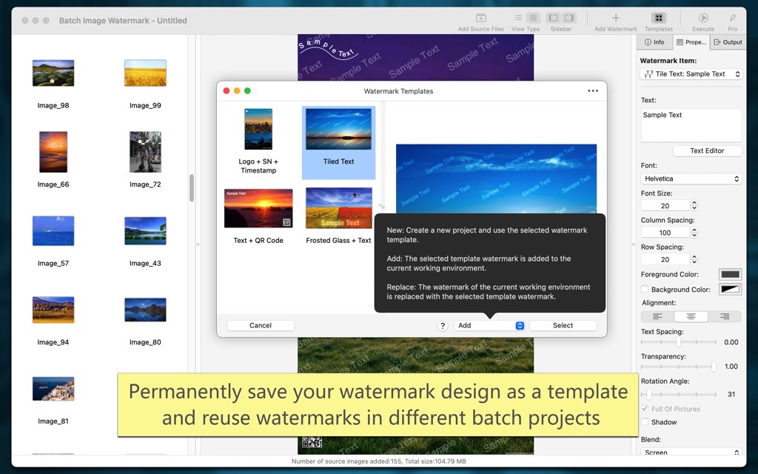The image size is (758, 474).
Task: Click the Font Size stepper arrows
Action: tap(694, 206)
